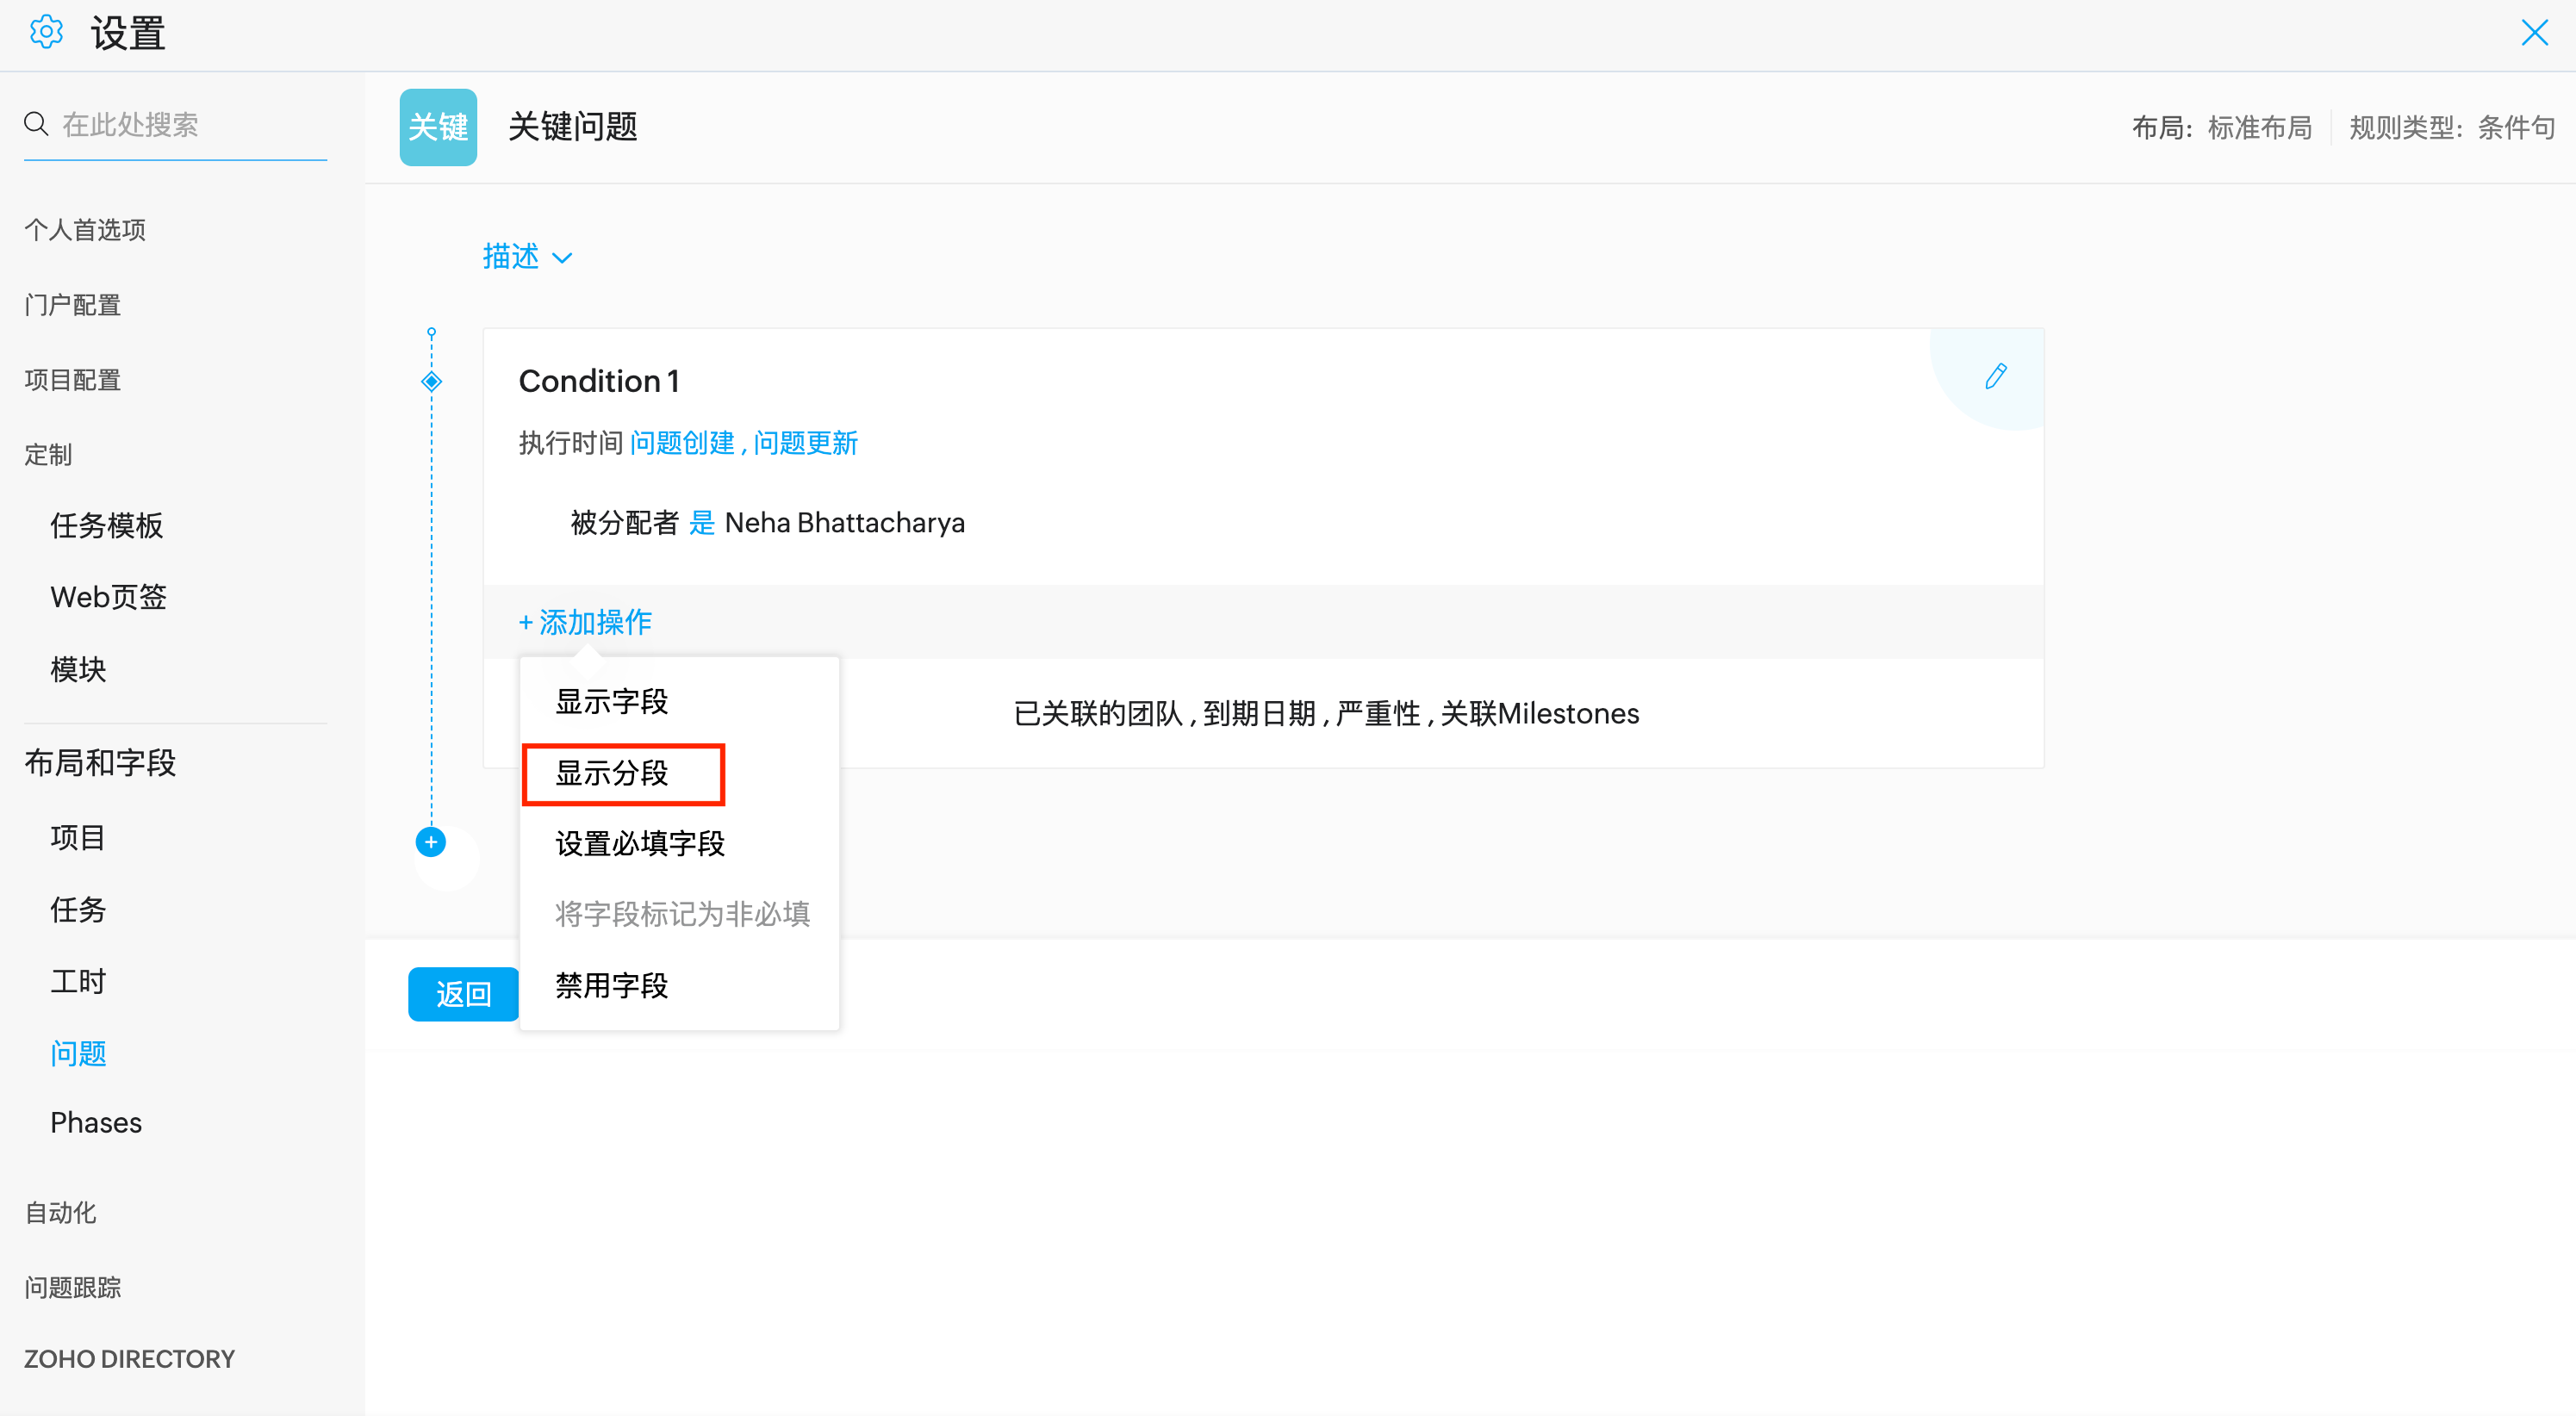
Task: Click the diamond marker beside Condition 1
Action: click(x=431, y=381)
